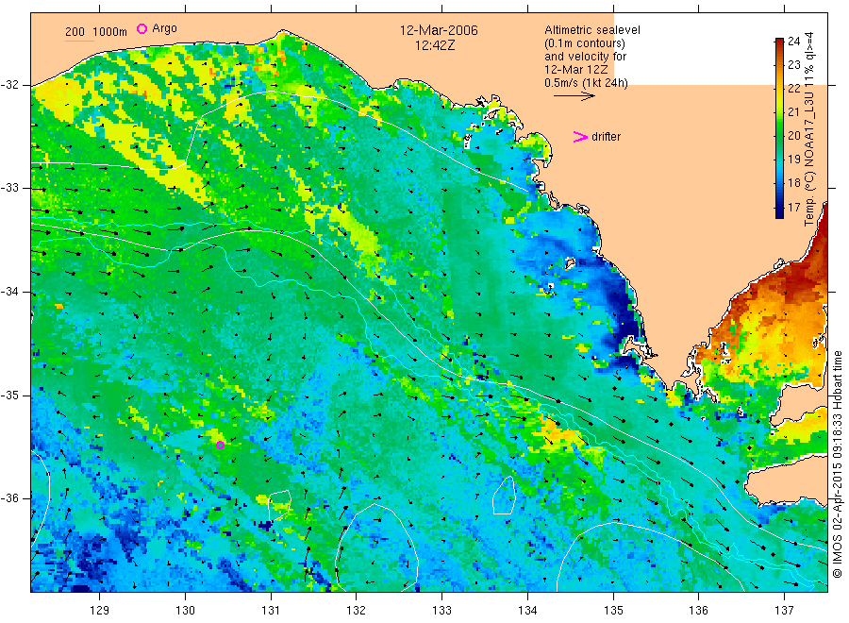The height and width of the screenshot is (623, 849).
Task: Click the date label 12-Mar-2006
Action: pyautogui.click(x=439, y=30)
